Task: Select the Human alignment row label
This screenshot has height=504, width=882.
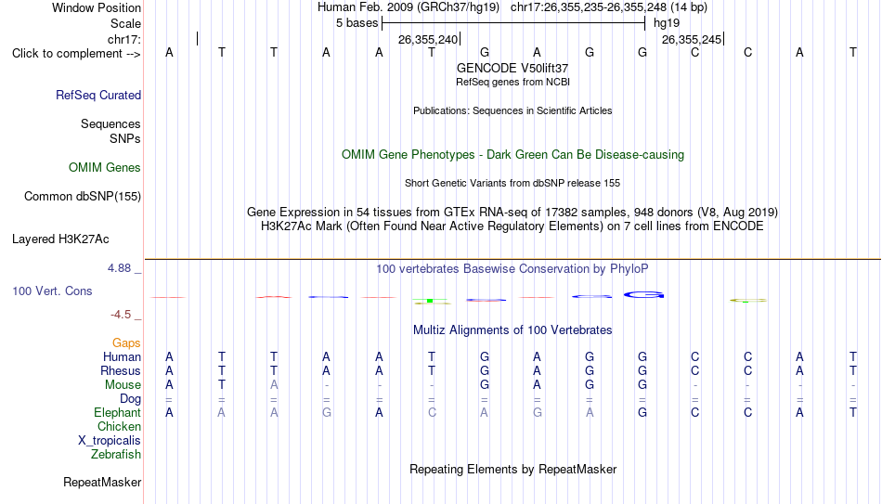Action: pos(122,357)
